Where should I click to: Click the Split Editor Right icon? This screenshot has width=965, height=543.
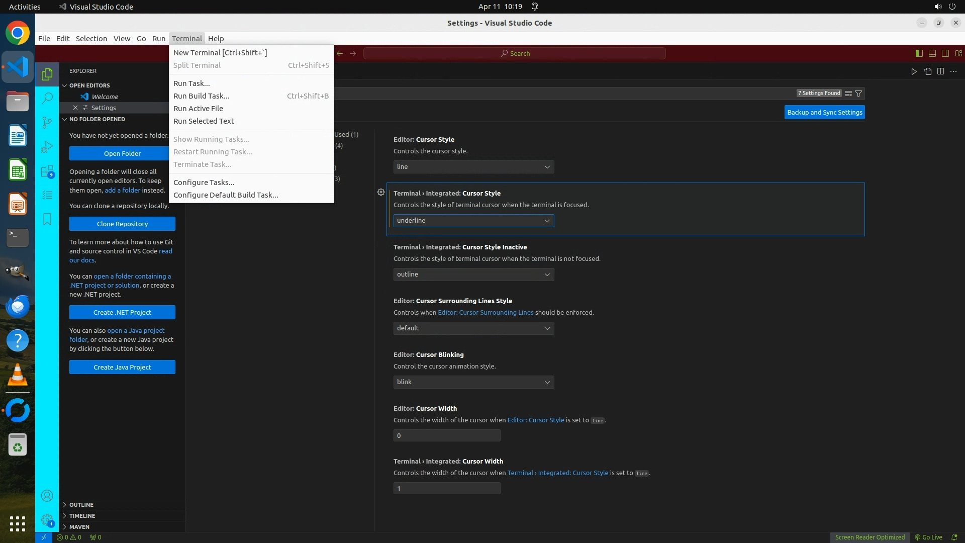pos(940,71)
